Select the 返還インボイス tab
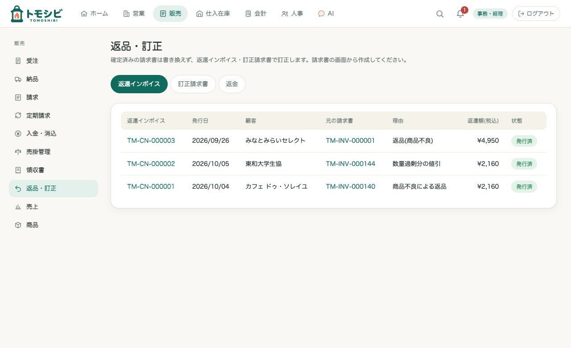571x348 pixels. coord(139,84)
